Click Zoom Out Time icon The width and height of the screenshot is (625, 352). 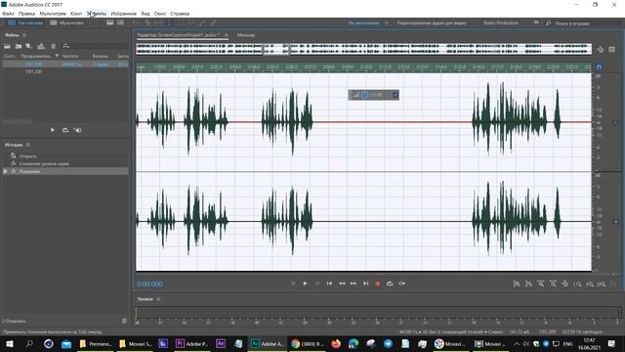553,285
